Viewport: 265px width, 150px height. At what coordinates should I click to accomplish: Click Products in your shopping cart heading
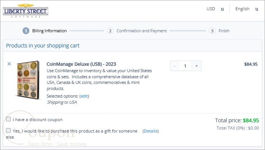coord(43,46)
